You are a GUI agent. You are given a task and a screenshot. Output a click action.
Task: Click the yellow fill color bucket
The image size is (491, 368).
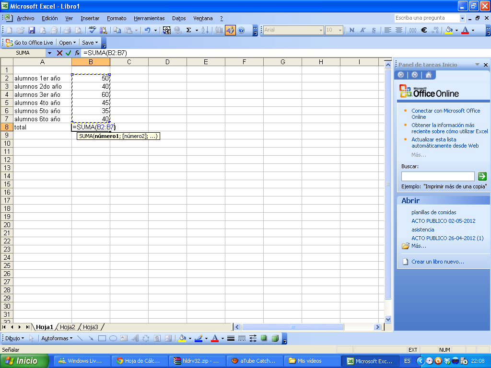(449, 30)
